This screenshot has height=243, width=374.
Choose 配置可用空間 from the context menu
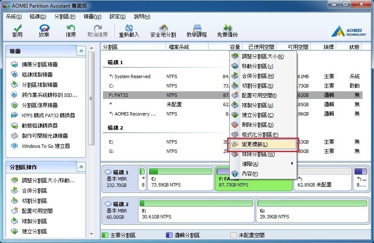tap(263, 96)
